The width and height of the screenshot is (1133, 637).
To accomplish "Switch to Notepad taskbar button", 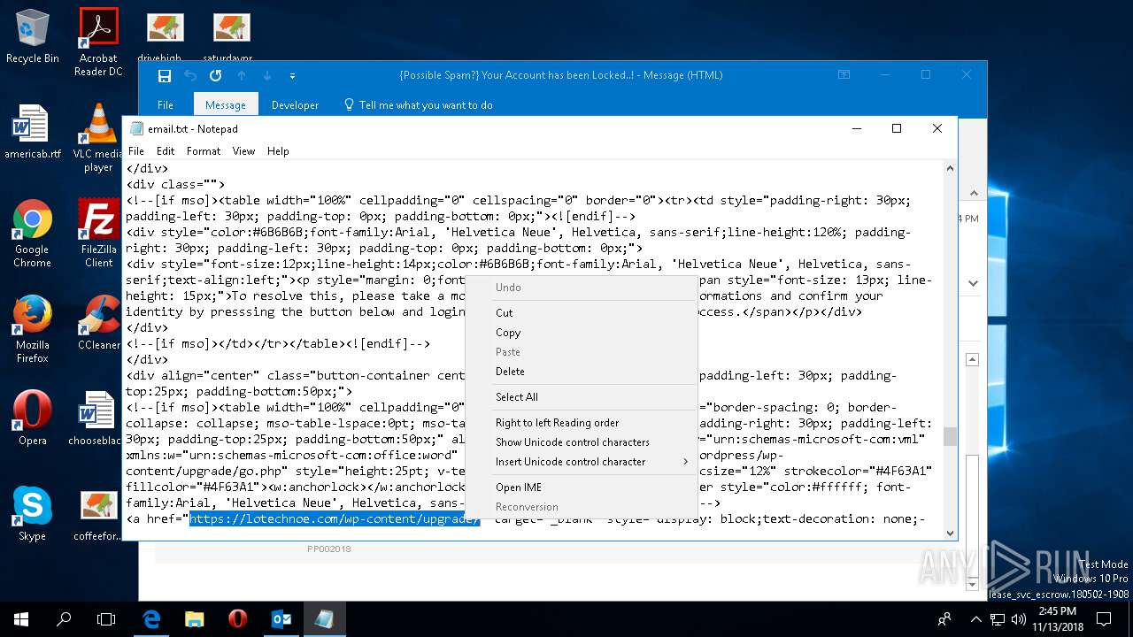I will 324,619.
